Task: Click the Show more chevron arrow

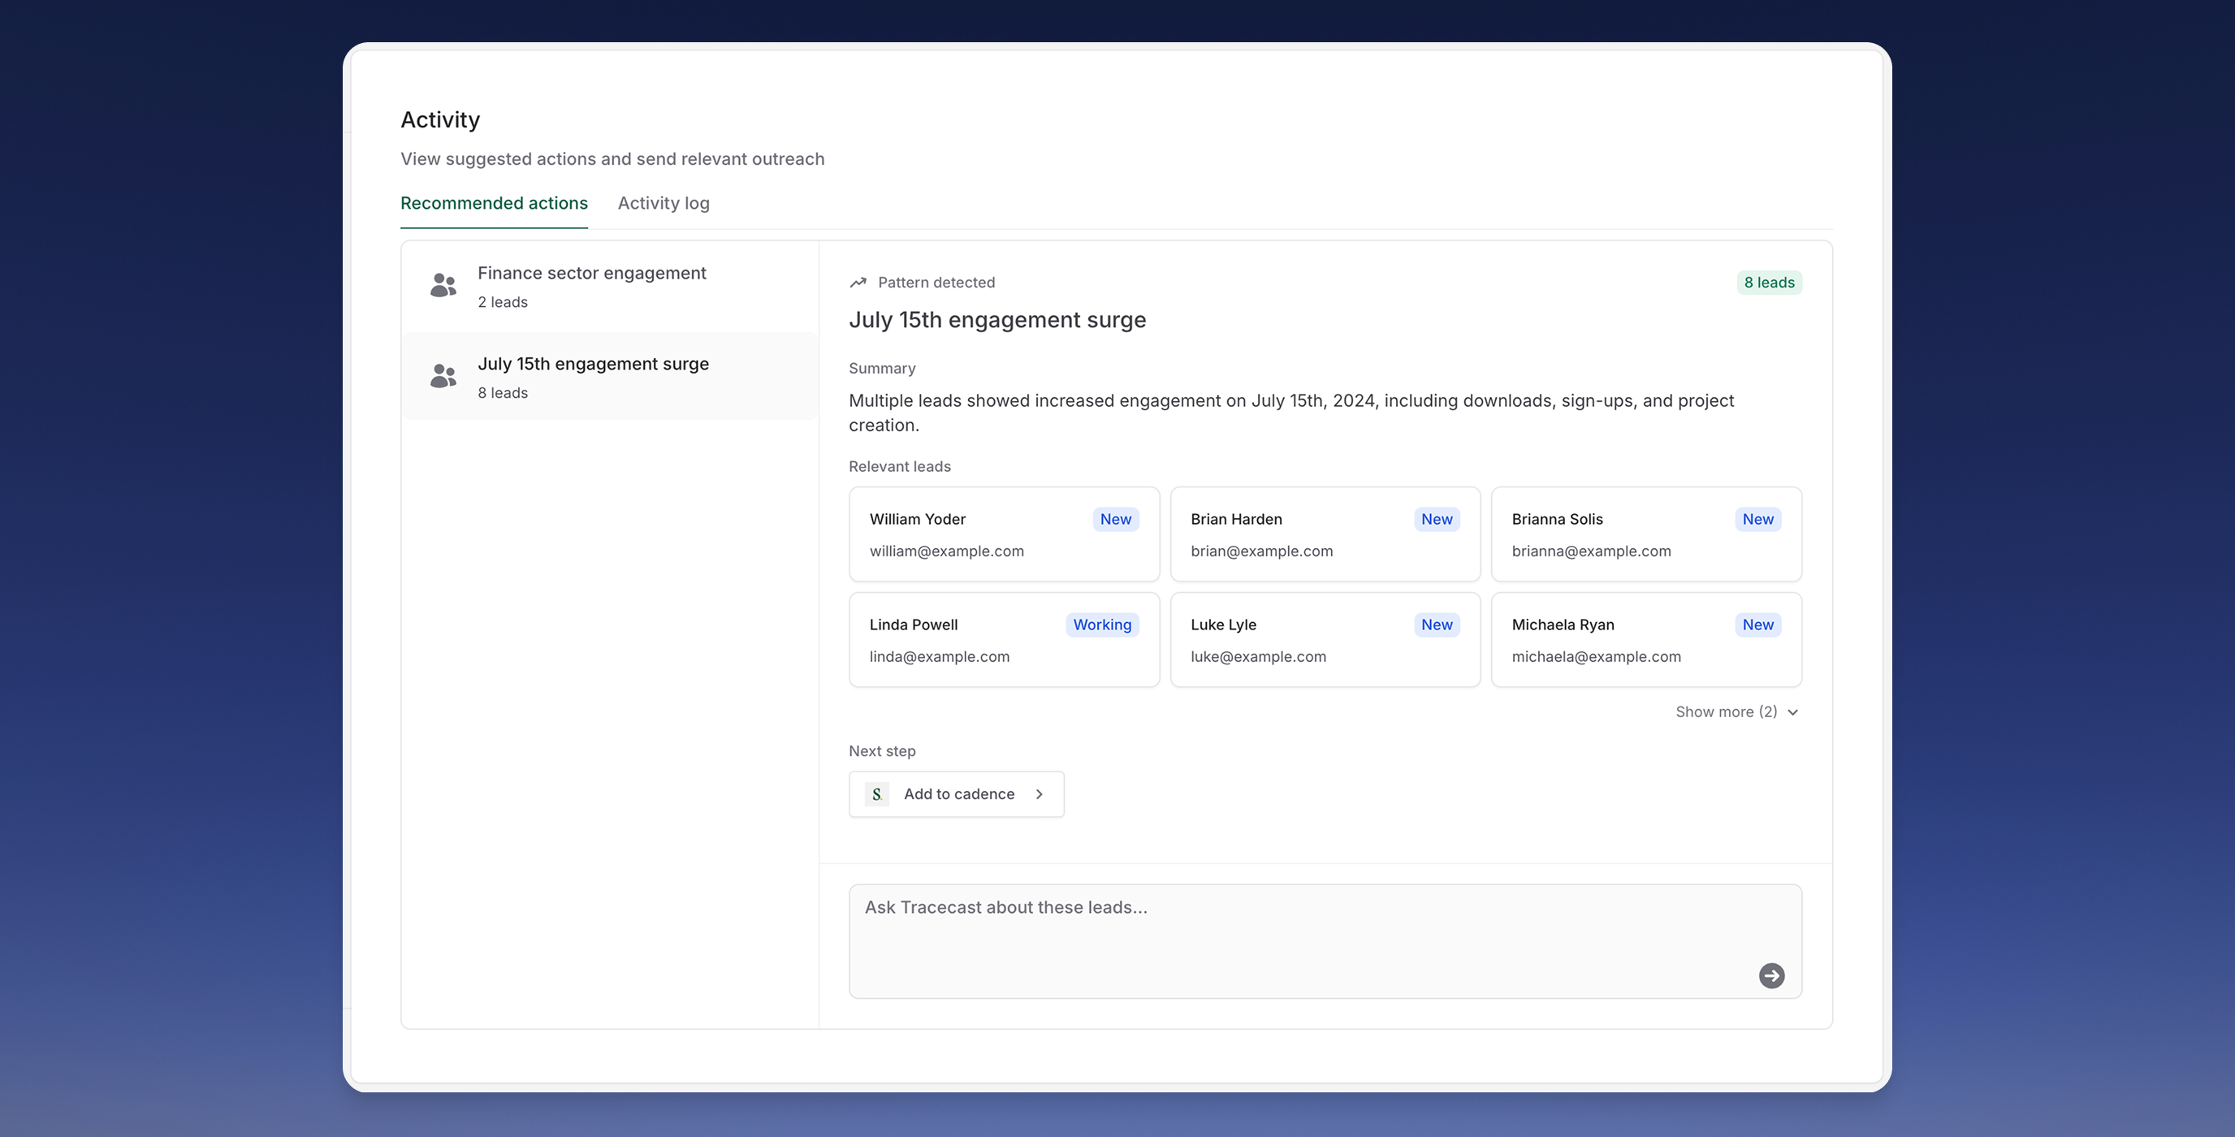Action: 1793,711
